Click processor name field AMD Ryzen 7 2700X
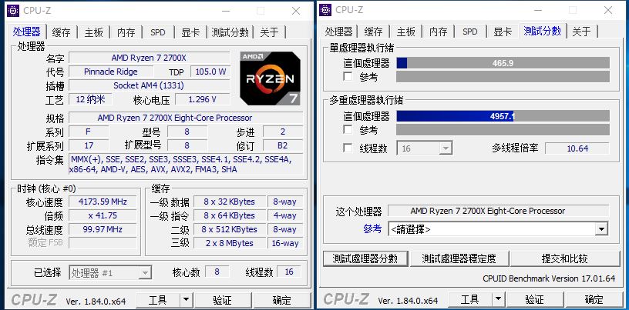This screenshot has width=629, height=310. click(150, 58)
